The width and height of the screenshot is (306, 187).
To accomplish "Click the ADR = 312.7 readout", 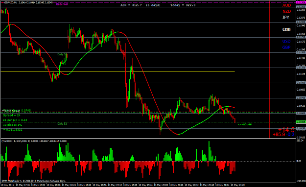I will 131,5.
